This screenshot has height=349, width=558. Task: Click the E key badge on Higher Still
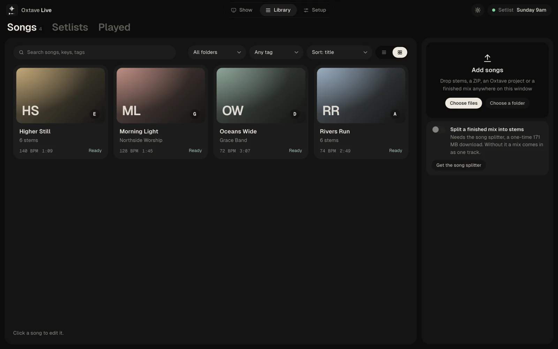tap(95, 114)
